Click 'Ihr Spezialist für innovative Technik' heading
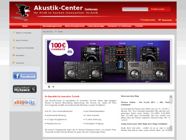The height and width of the screenshot is (140, 186). [x=62, y=96]
